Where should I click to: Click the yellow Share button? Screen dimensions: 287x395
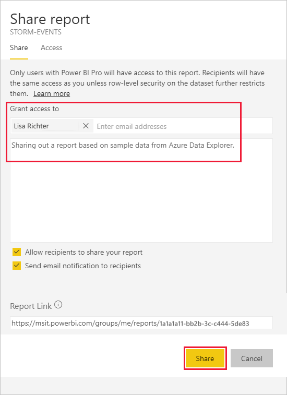(205, 358)
